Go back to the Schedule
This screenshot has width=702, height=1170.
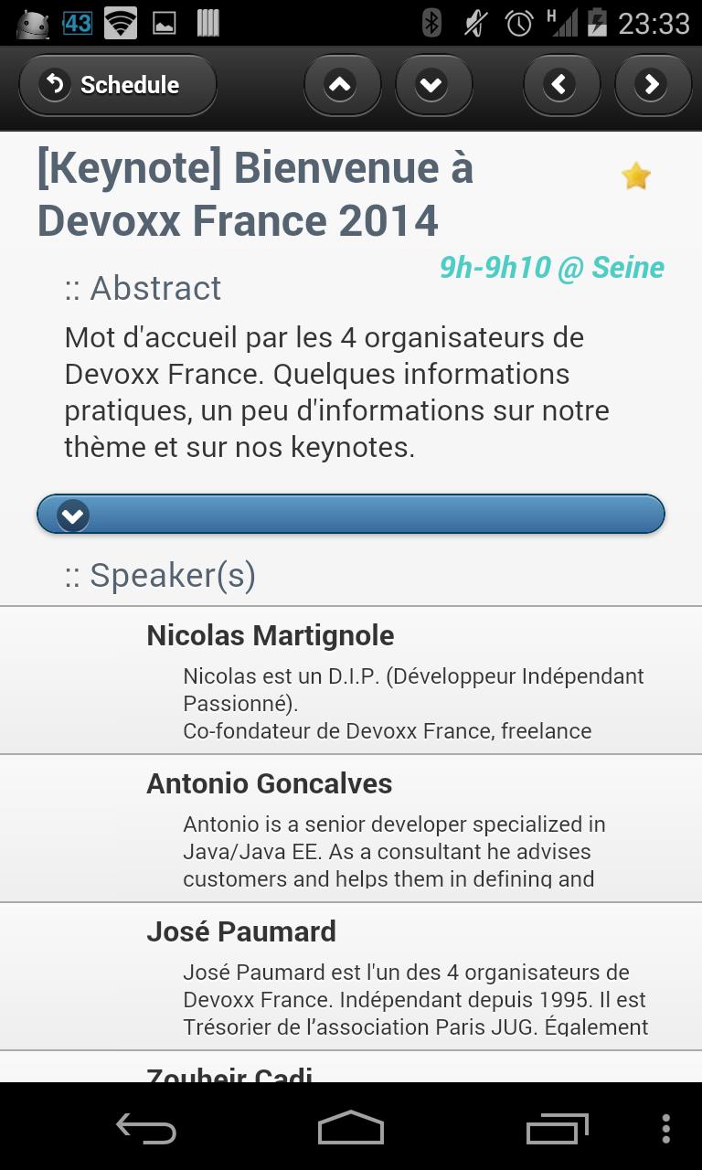point(117,85)
